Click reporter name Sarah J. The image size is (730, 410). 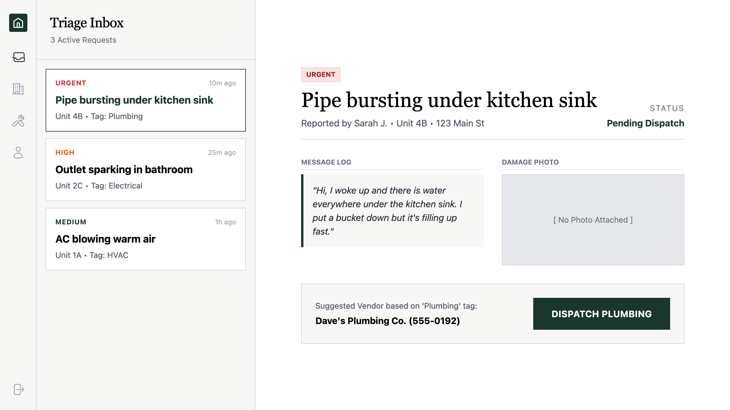click(x=370, y=123)
